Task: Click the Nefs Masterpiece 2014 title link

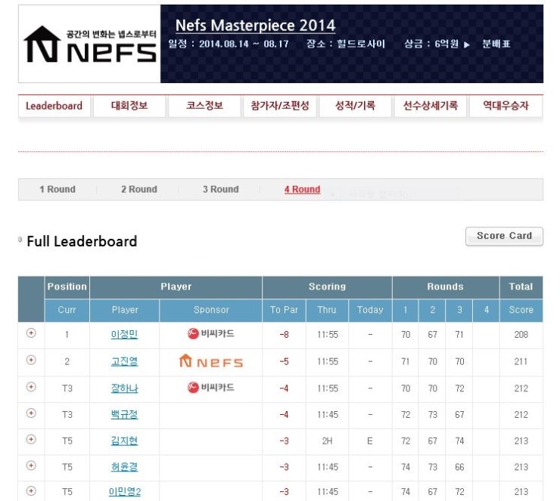Action: (x=255, y=26)
